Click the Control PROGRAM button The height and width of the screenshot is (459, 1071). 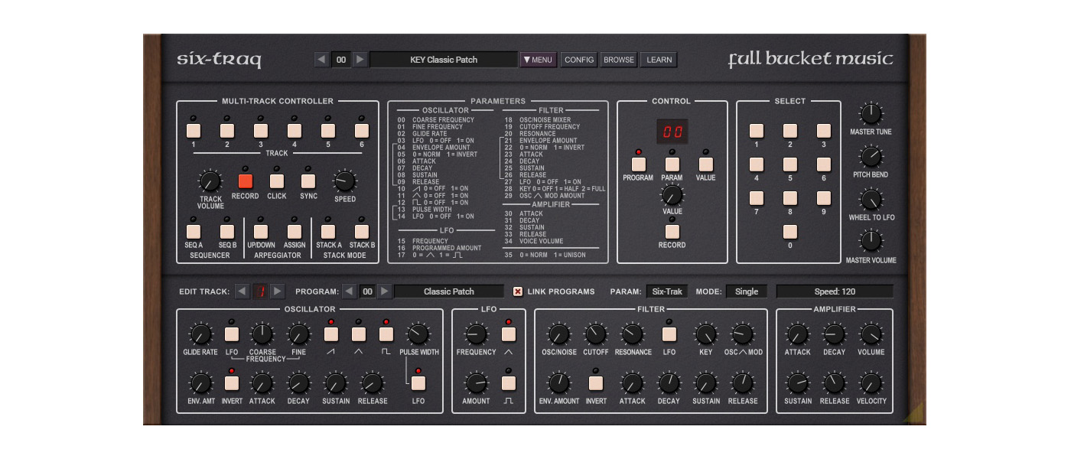coord(638,164)
